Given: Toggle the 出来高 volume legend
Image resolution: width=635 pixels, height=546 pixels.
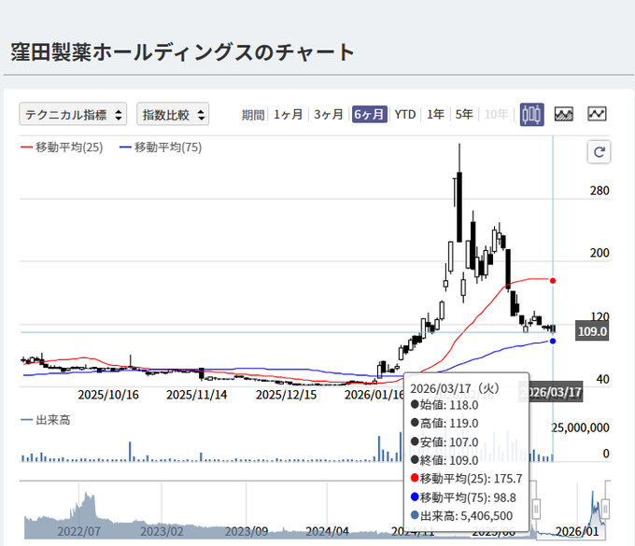Looking at the screenshot, I should pos(46,420).
